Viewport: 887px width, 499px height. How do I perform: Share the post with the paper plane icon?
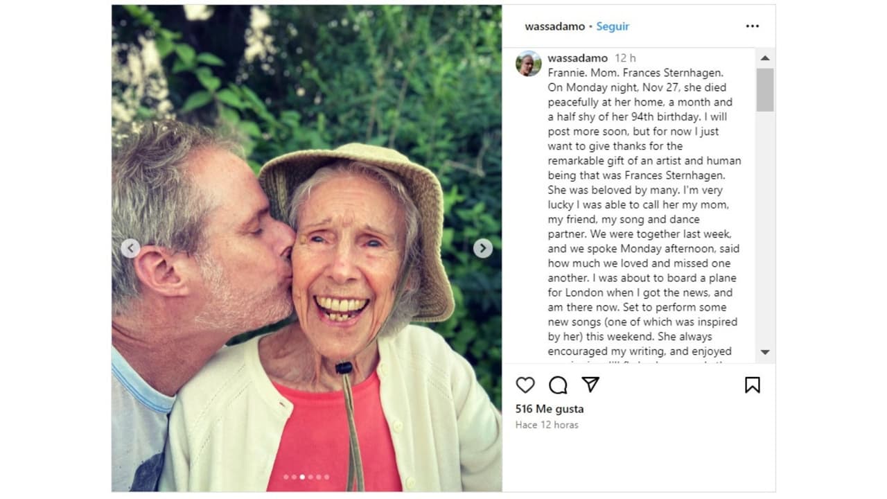[x=590, y=385]
